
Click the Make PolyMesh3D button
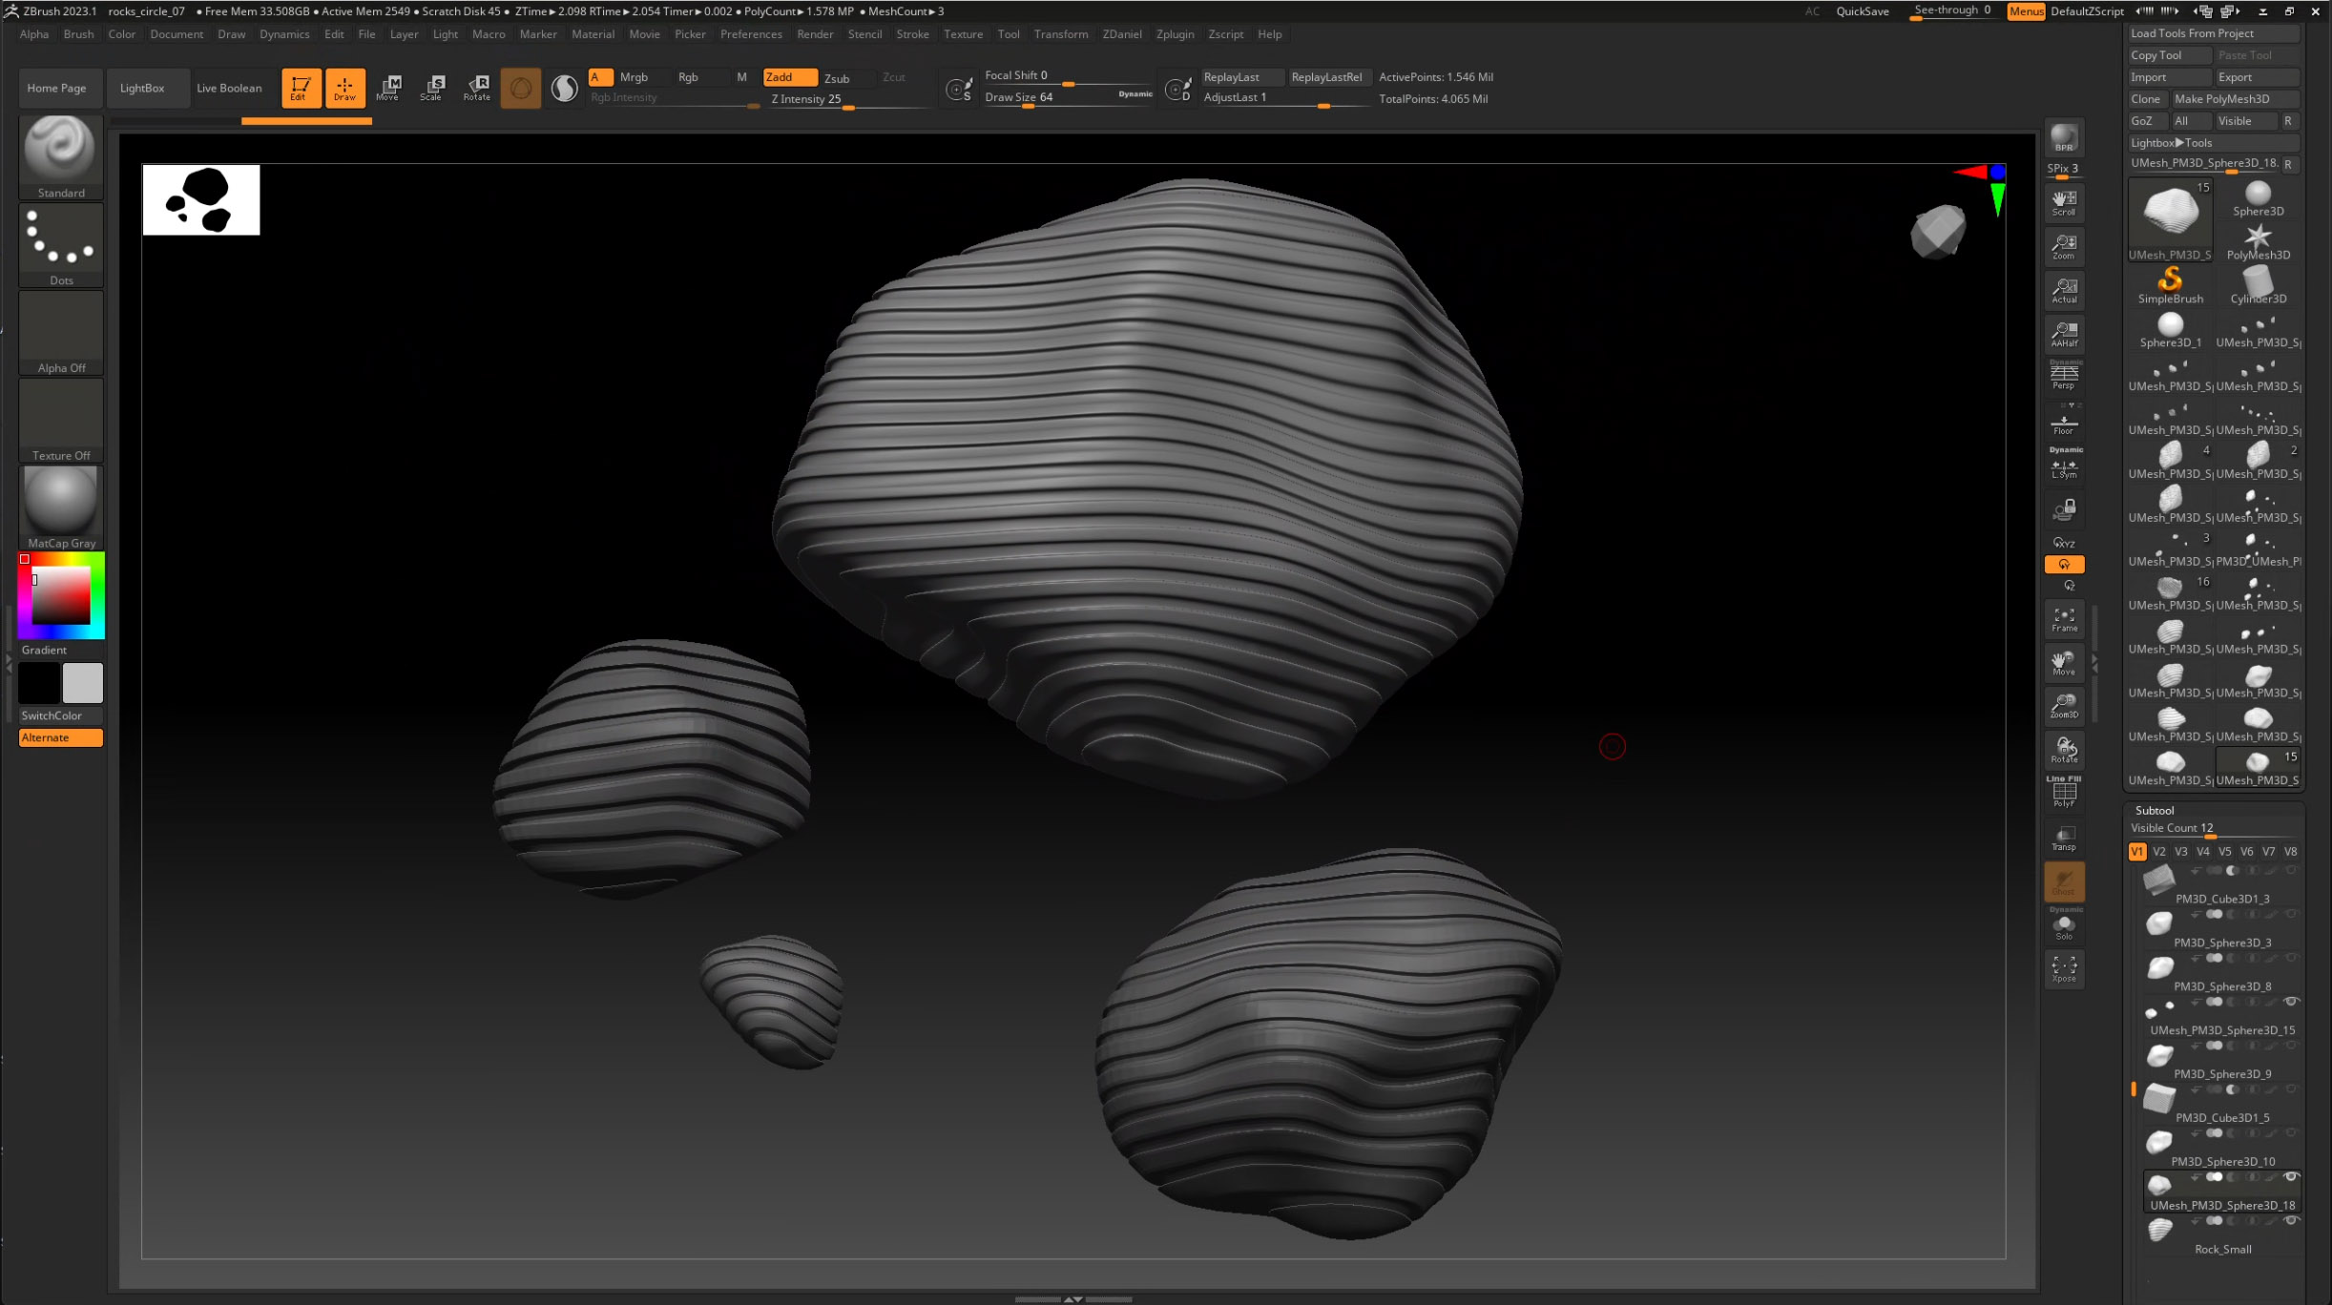tap(2221, 99)
